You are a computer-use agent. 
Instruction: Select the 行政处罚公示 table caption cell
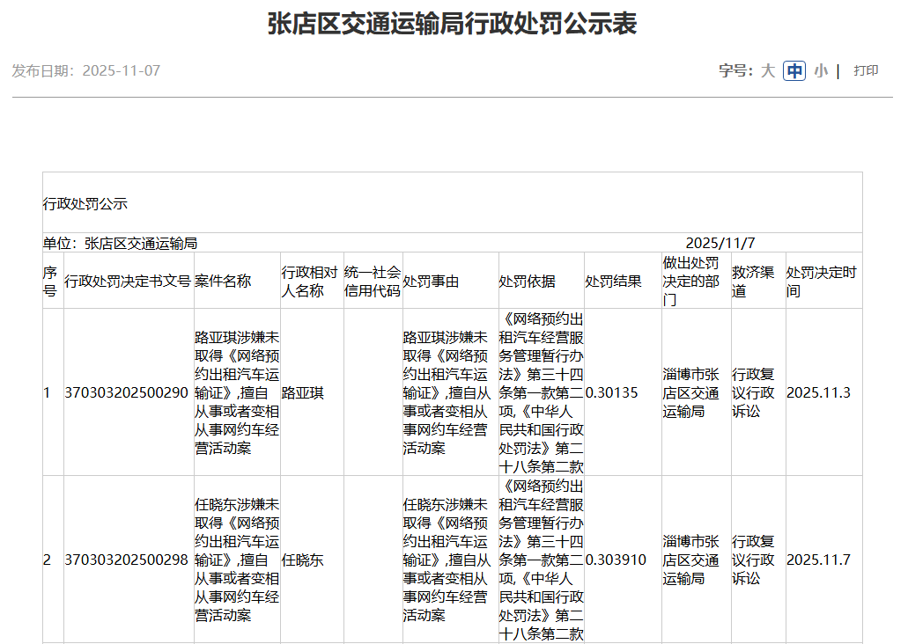[x=85, y=204]
